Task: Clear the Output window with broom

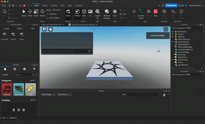Action: [x=164, y=94]
